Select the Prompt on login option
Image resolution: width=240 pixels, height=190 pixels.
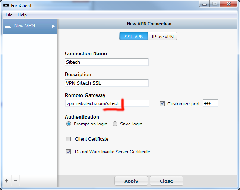tap(69, 124)
